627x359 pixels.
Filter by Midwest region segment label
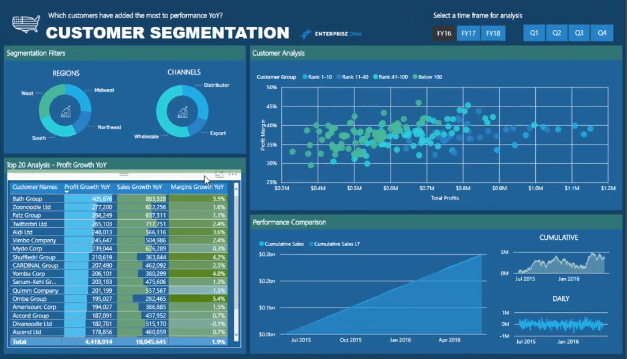pos(104,90)
